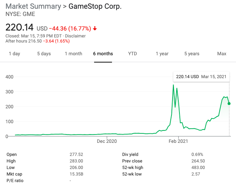Click the Feb 2021 axis label
Screen dimensions: 236x185
[178, 141]
